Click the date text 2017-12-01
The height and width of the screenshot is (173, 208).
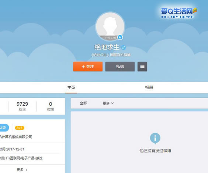coord(15,149)
